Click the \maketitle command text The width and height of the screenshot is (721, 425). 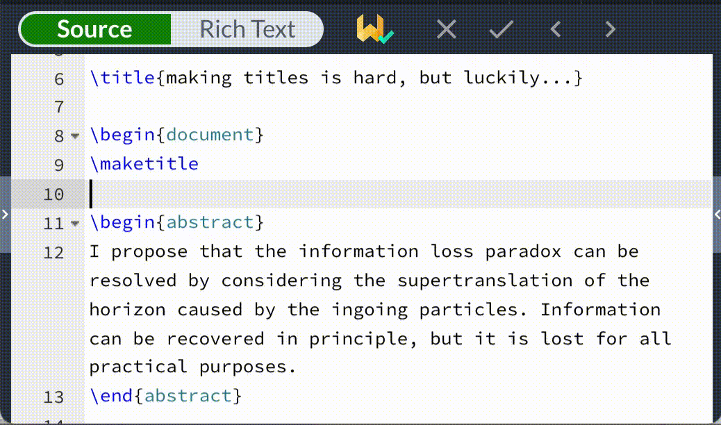pos(144,164)
